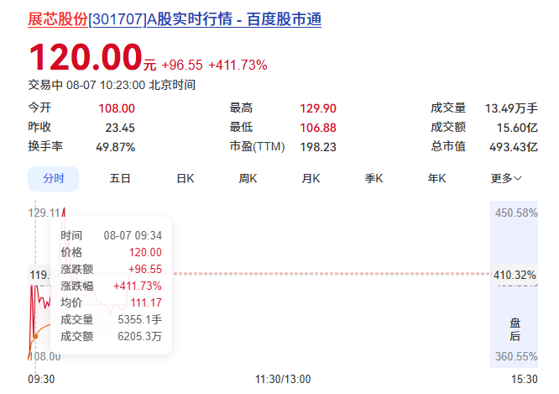Click the 129.11 price axis label

pyautogui.click(x=44, y=213)
